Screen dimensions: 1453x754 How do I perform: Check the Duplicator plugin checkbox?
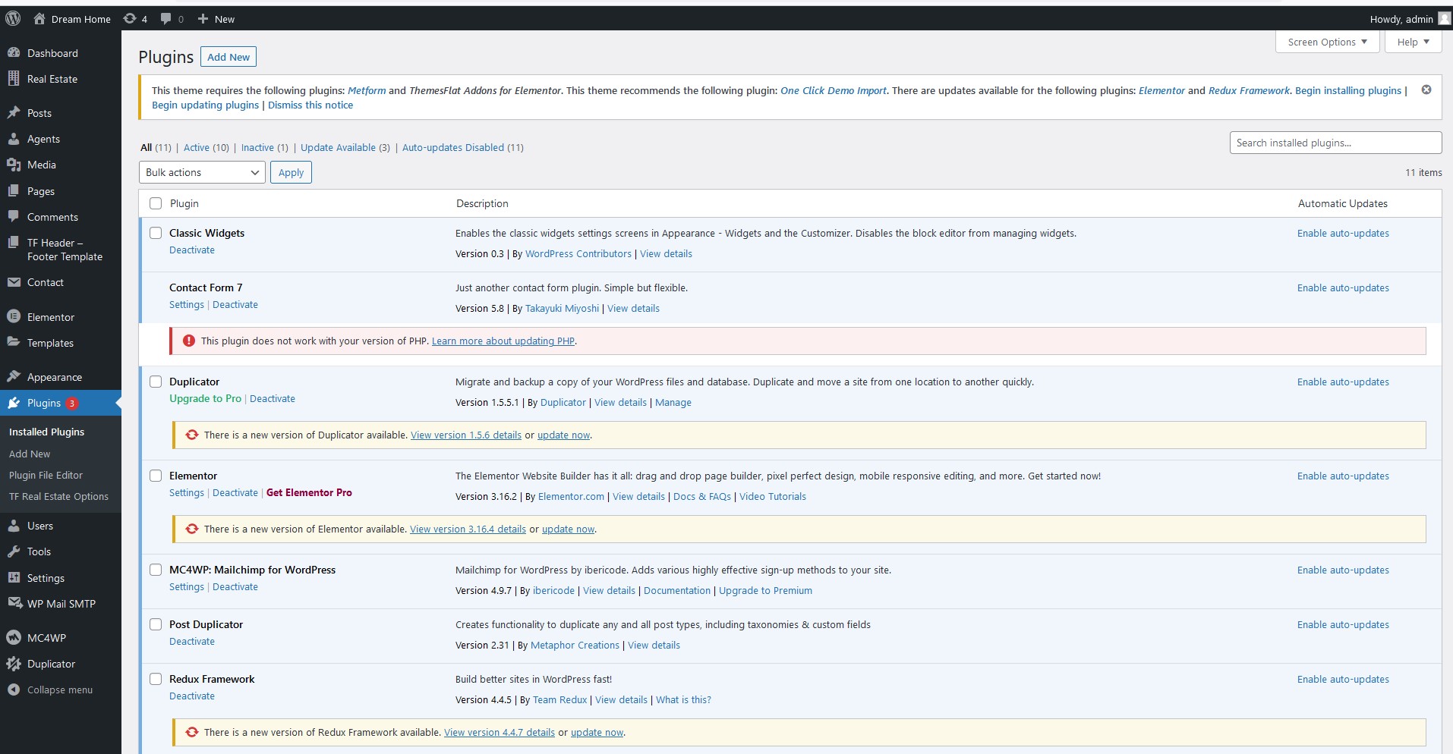[156, 382]
